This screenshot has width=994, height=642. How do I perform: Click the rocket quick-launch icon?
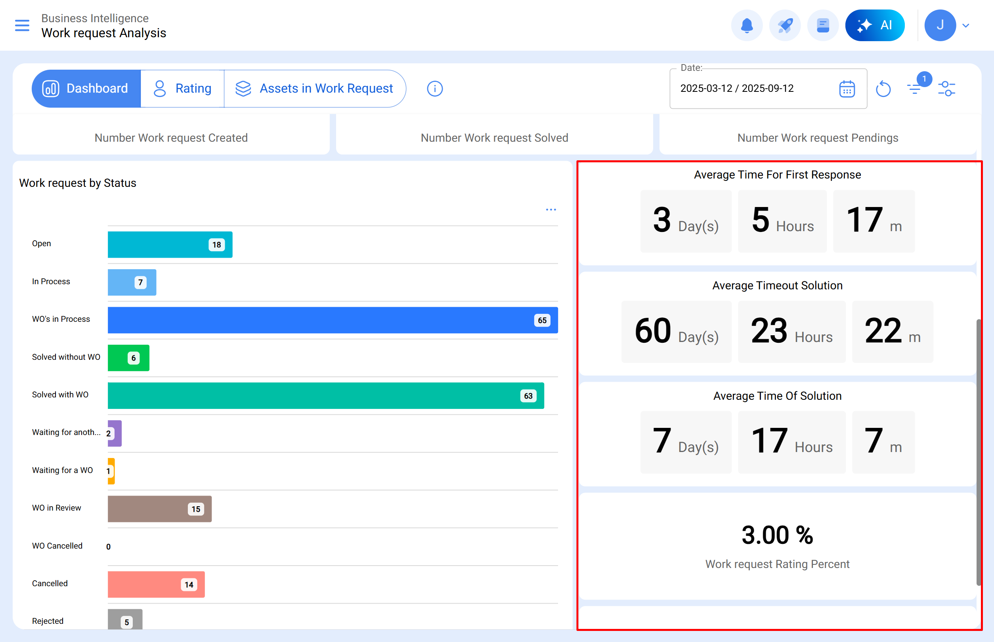pos(785,25)
